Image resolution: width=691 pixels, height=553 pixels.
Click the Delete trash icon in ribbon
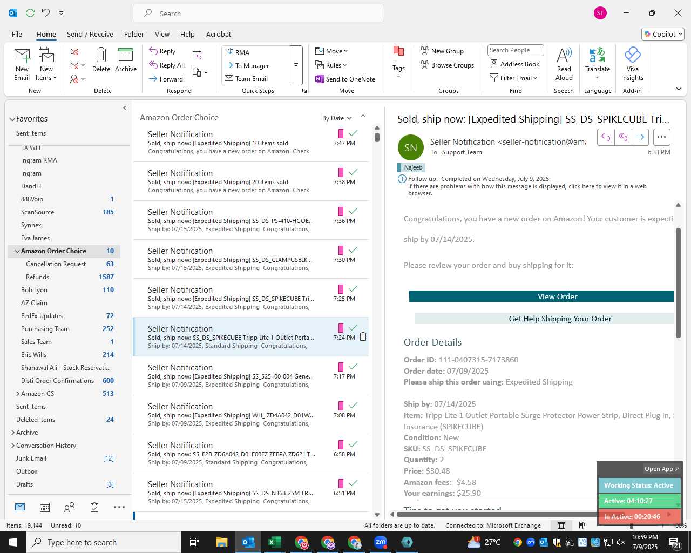(x=101, y=55)
